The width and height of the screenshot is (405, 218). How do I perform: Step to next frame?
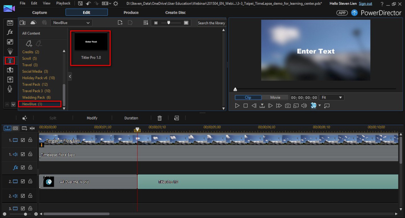pos(270,106)
